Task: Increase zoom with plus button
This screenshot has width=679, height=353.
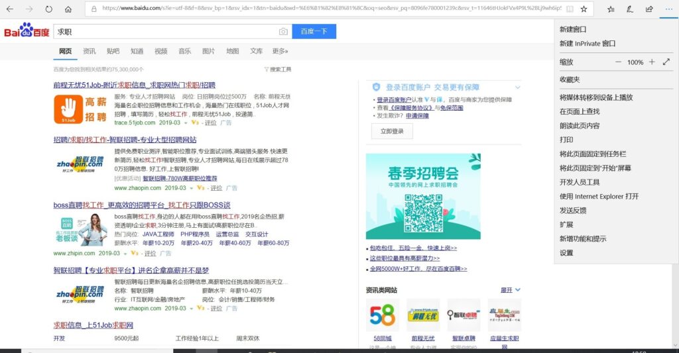Action: pyautogui.click(x=652, y=62)
